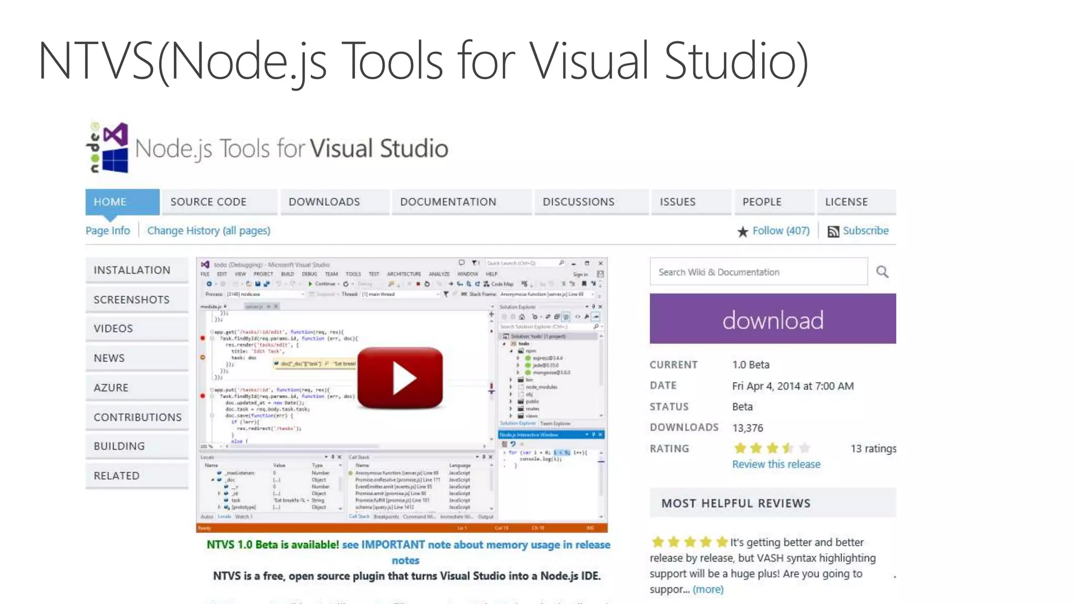Click the Page Info link

(x=108, y=231)
